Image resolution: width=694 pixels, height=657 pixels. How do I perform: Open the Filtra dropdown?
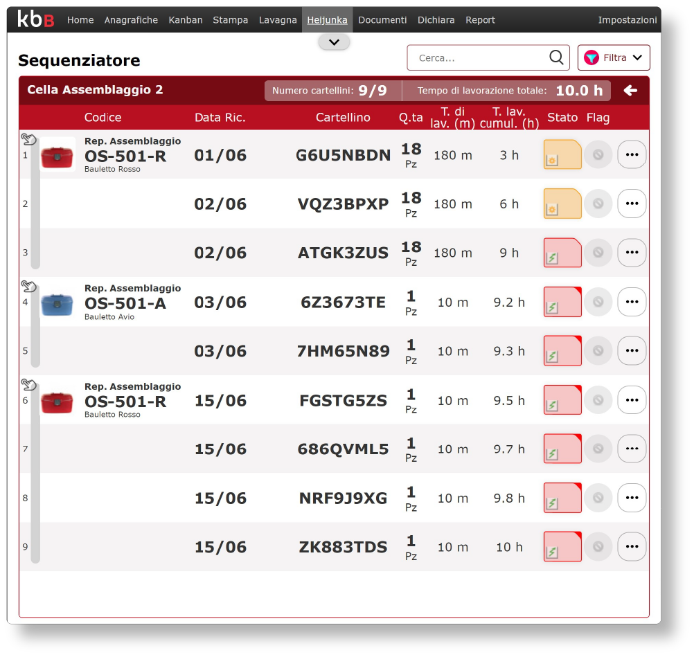tap(614, 57)
